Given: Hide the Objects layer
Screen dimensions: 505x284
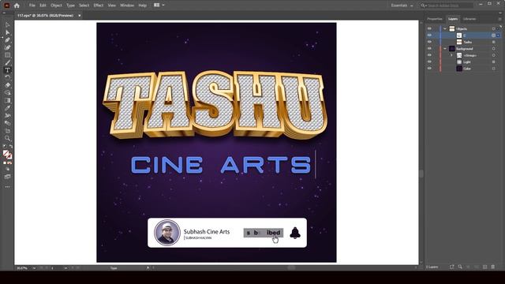Looking at the screenshot, I should (x=429, y=28).
